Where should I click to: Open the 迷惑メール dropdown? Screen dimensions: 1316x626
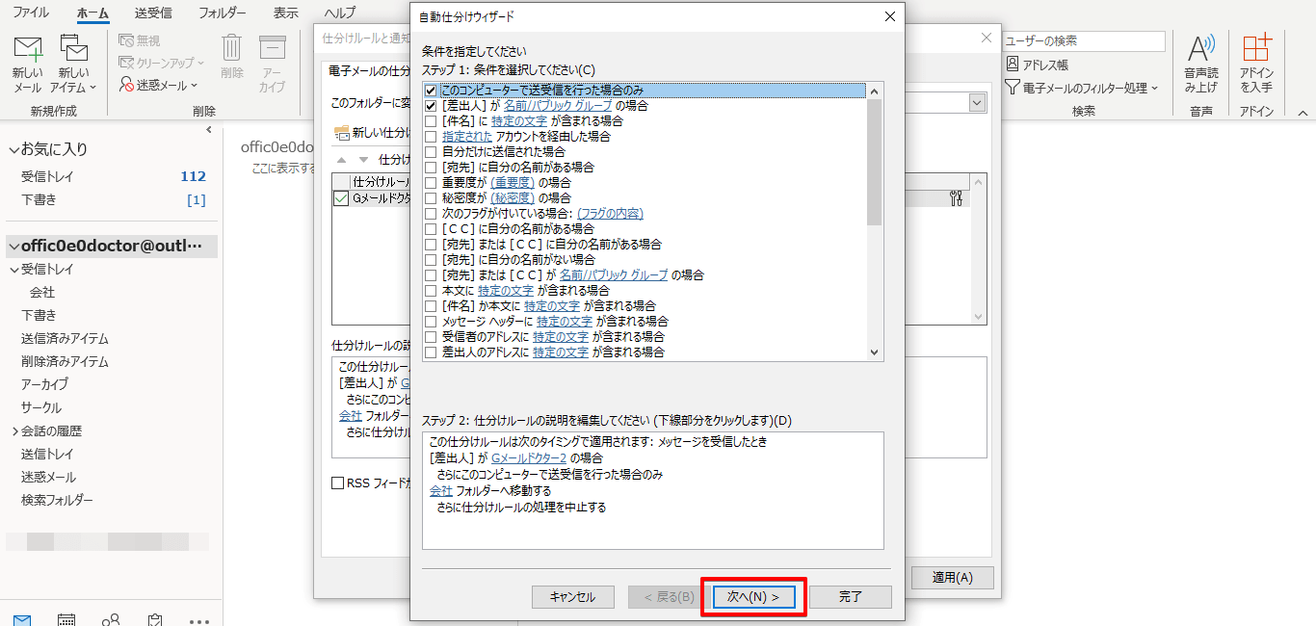(x=161, y=86)
